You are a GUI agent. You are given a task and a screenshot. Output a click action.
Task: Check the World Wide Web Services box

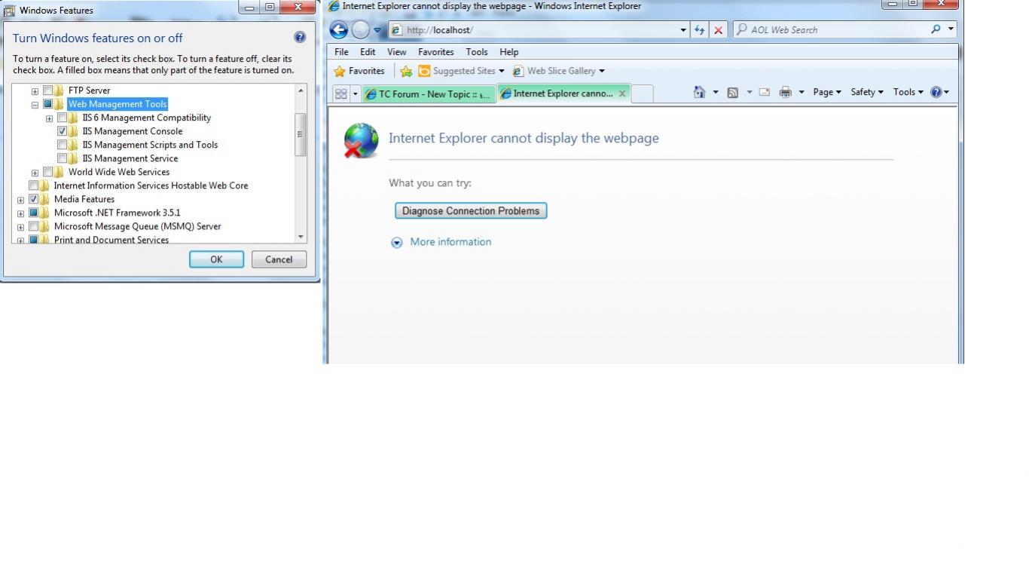point(47,171)
